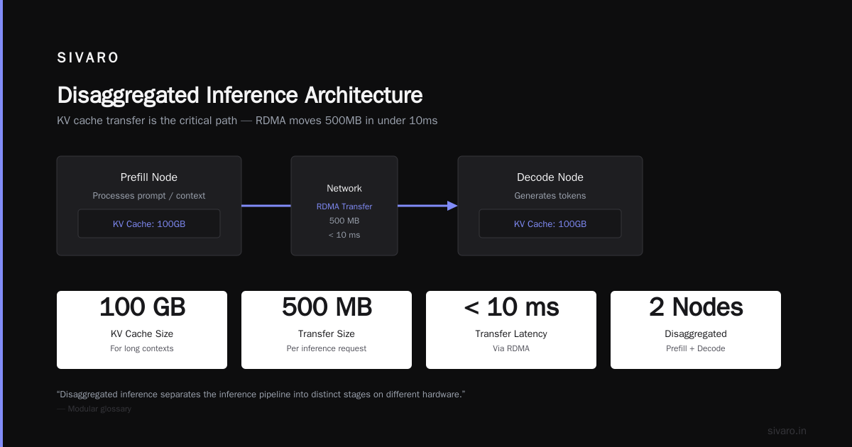Click the 500 MB stat card
This screenshot has height=447, width=852.
pos(327,330)
